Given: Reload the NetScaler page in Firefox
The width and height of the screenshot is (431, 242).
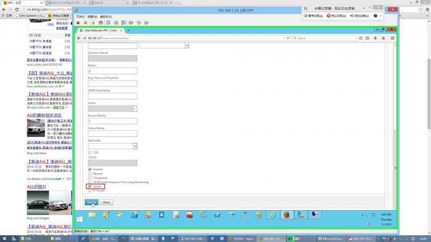Looking at the screenshot, I should 288,38.
